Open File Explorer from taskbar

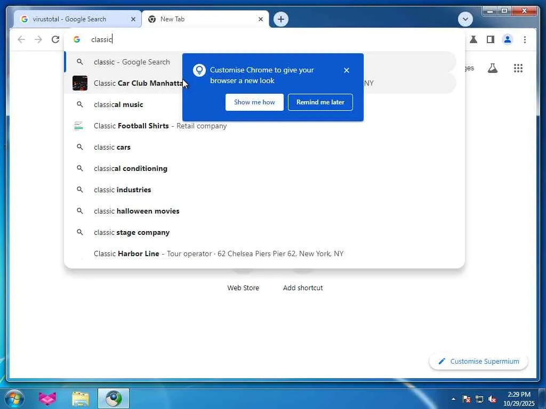(81, 398)
